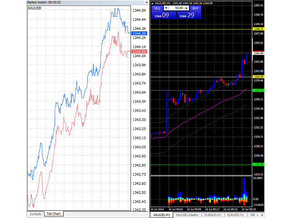Focus the 50.00 volume input field
This screenshot has height=218, width=291.
176,8
